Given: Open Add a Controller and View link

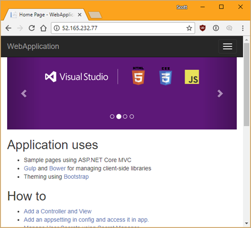Looking at the screenshot, I should point(58,211).
